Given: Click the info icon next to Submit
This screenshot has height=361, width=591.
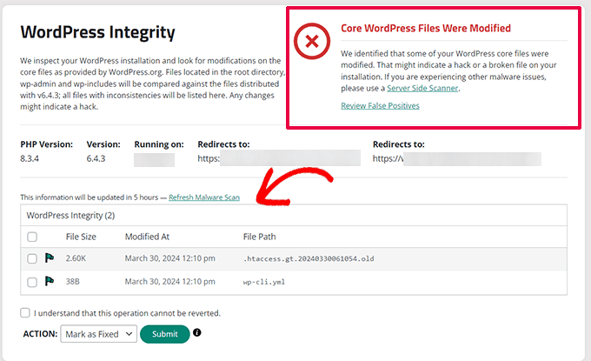Looking at the screenshot, I should tap(197, 333).
